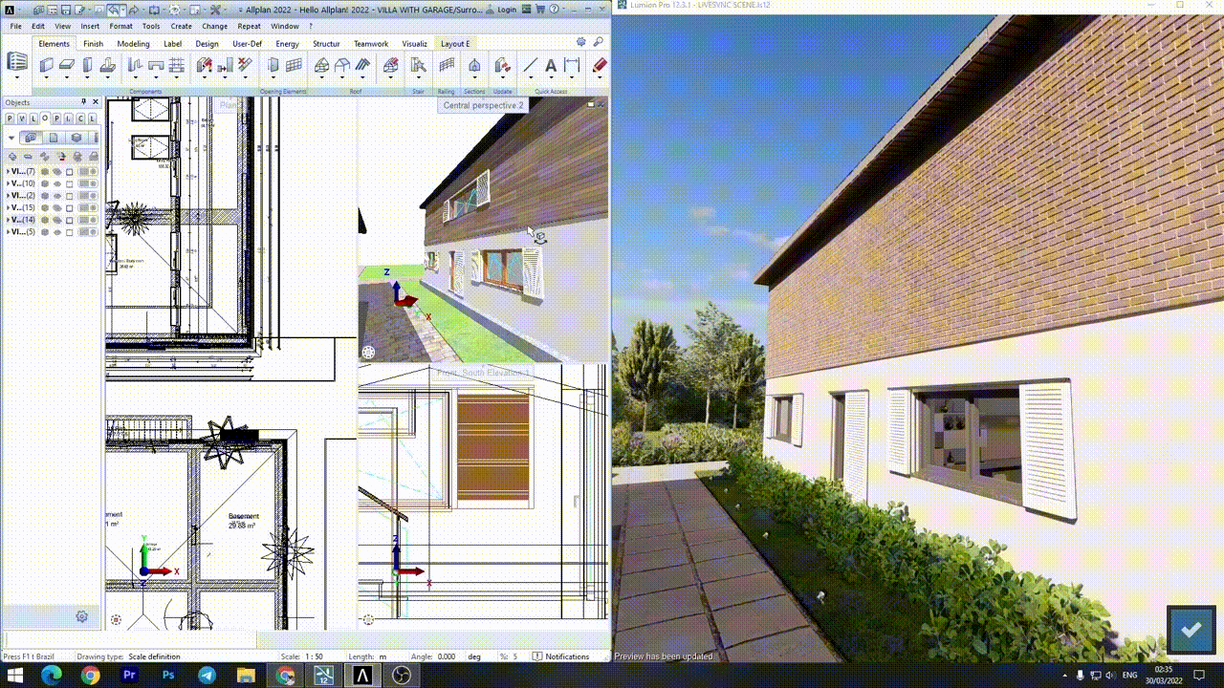This screenshot has height=688, width=1224.
Task: Open the Modeling ribbon tab
Action: (133, 44)
